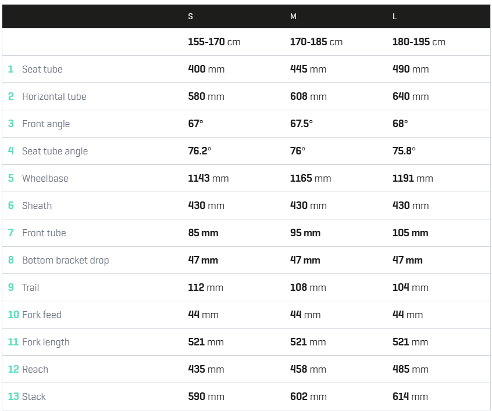Click the L size column header
Screen dimensions: 492x411
coord(395,16)
